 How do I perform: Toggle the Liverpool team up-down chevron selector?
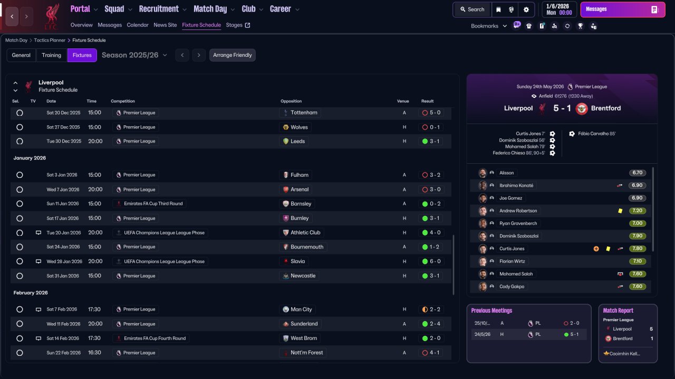point(15,86)
